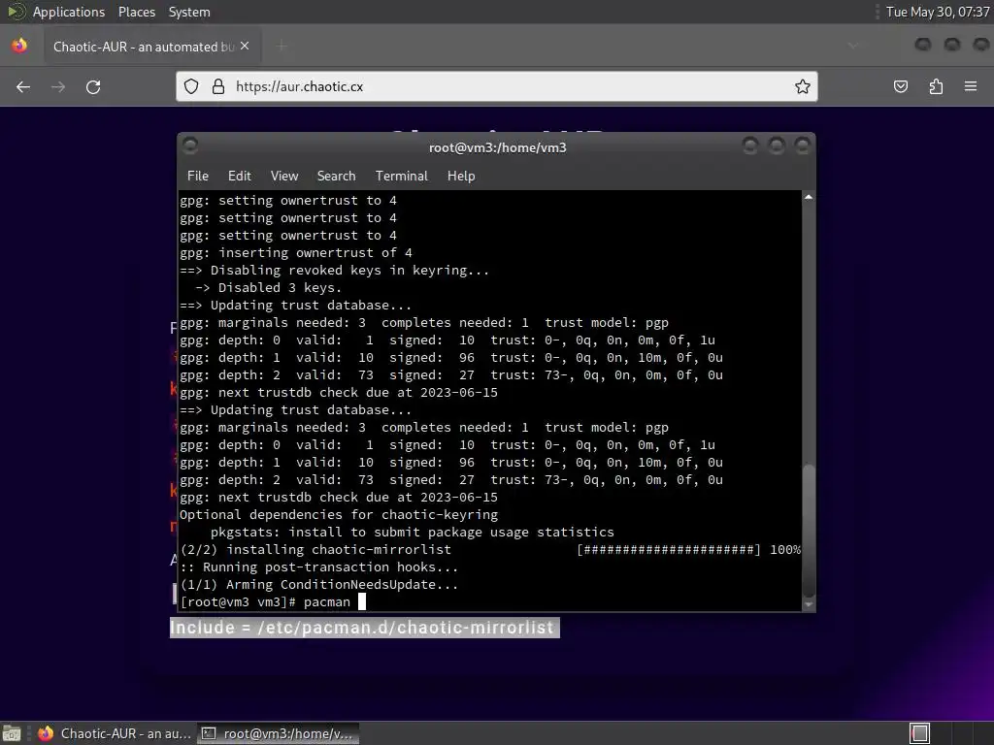Viewport: 994px width, 745px height.
Task: Click the Firefox icon left of tab strip
Action: pyautogui.click(x=19, y=46)
